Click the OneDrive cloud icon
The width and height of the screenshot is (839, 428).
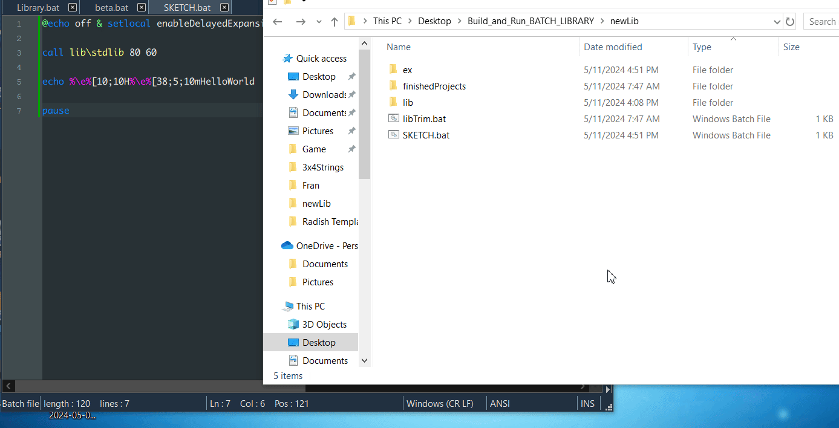(287, 245)
